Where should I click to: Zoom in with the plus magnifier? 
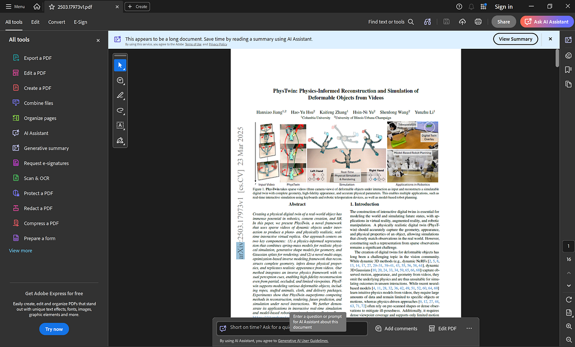[x=568, y=326]
